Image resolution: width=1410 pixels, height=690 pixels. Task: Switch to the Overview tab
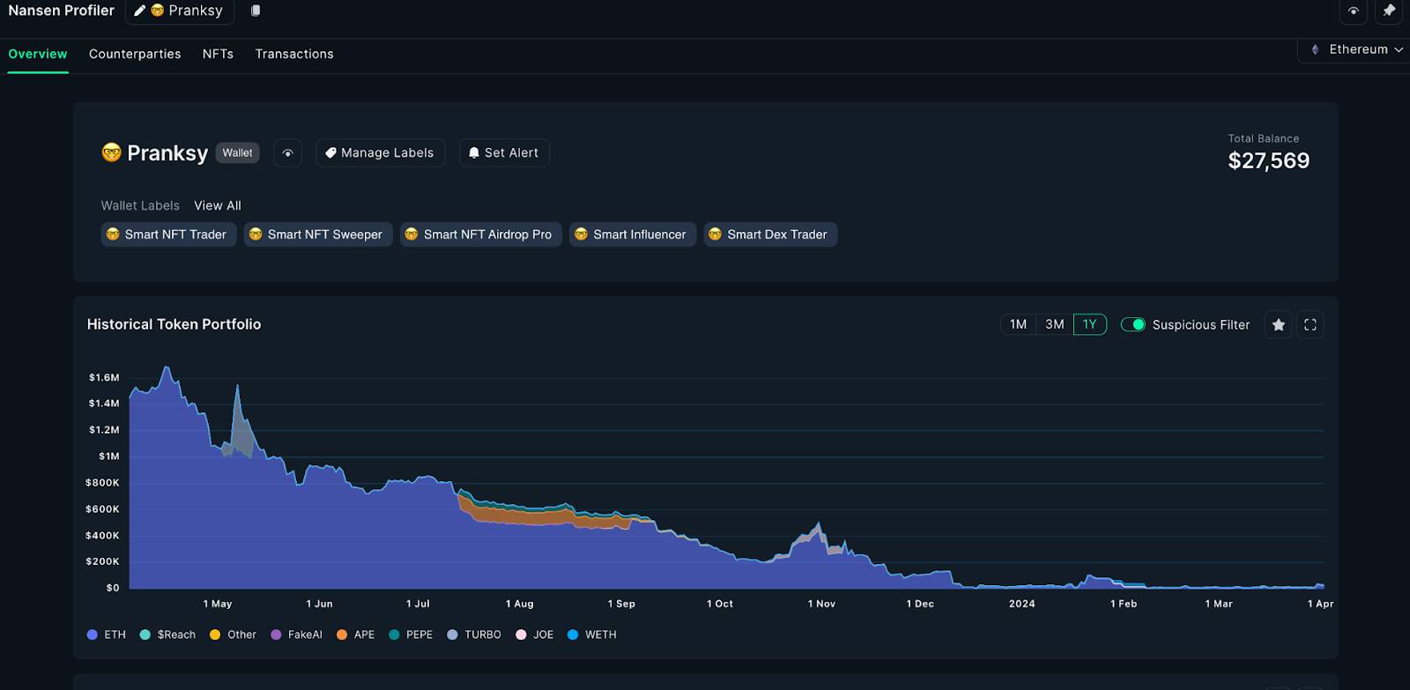tap(38, 54)
